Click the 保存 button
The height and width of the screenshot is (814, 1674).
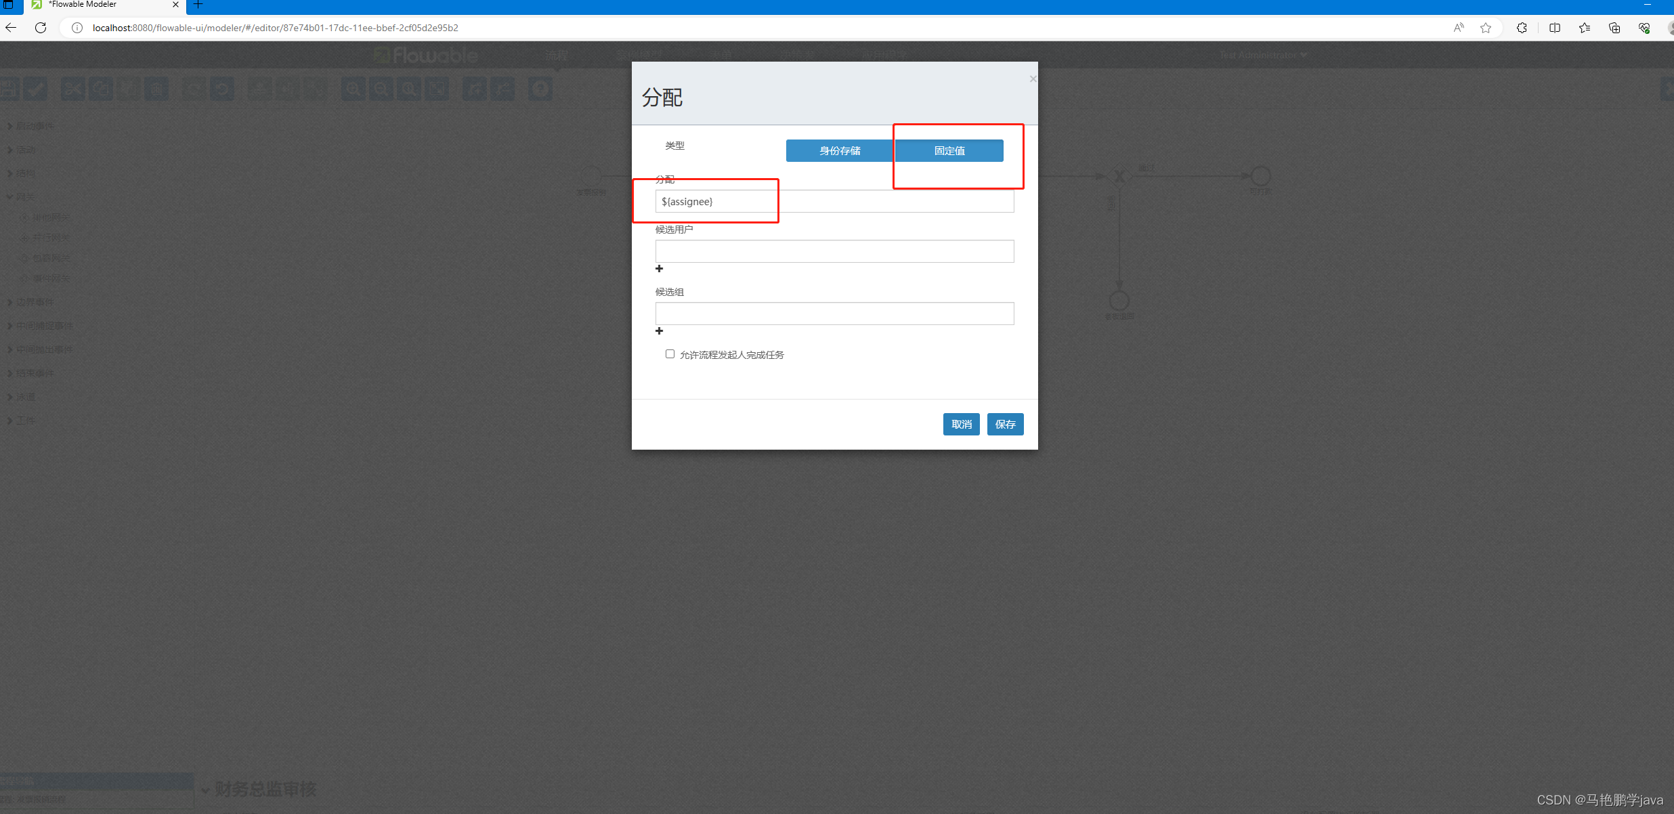click(1005, 425)
